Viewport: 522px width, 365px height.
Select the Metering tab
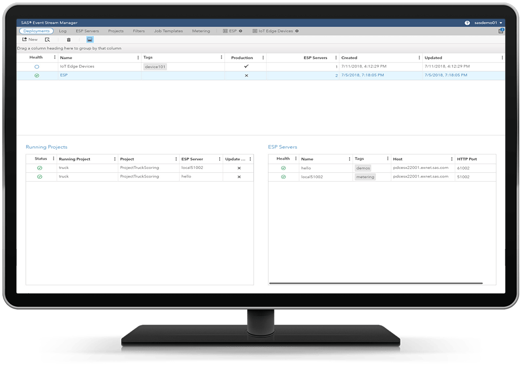pos(201,31)
